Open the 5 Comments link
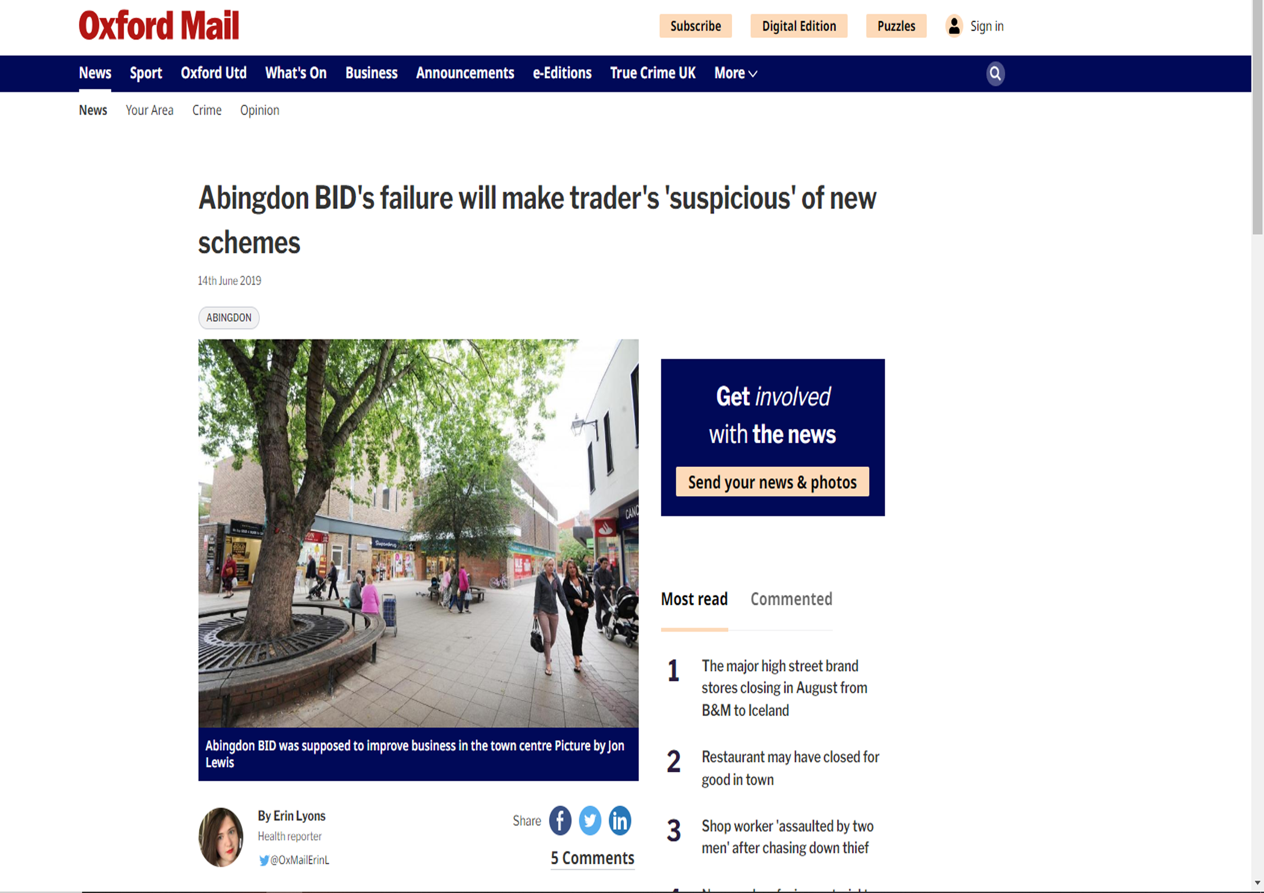This screenshot has width=1264, height=893. [593, 858]
